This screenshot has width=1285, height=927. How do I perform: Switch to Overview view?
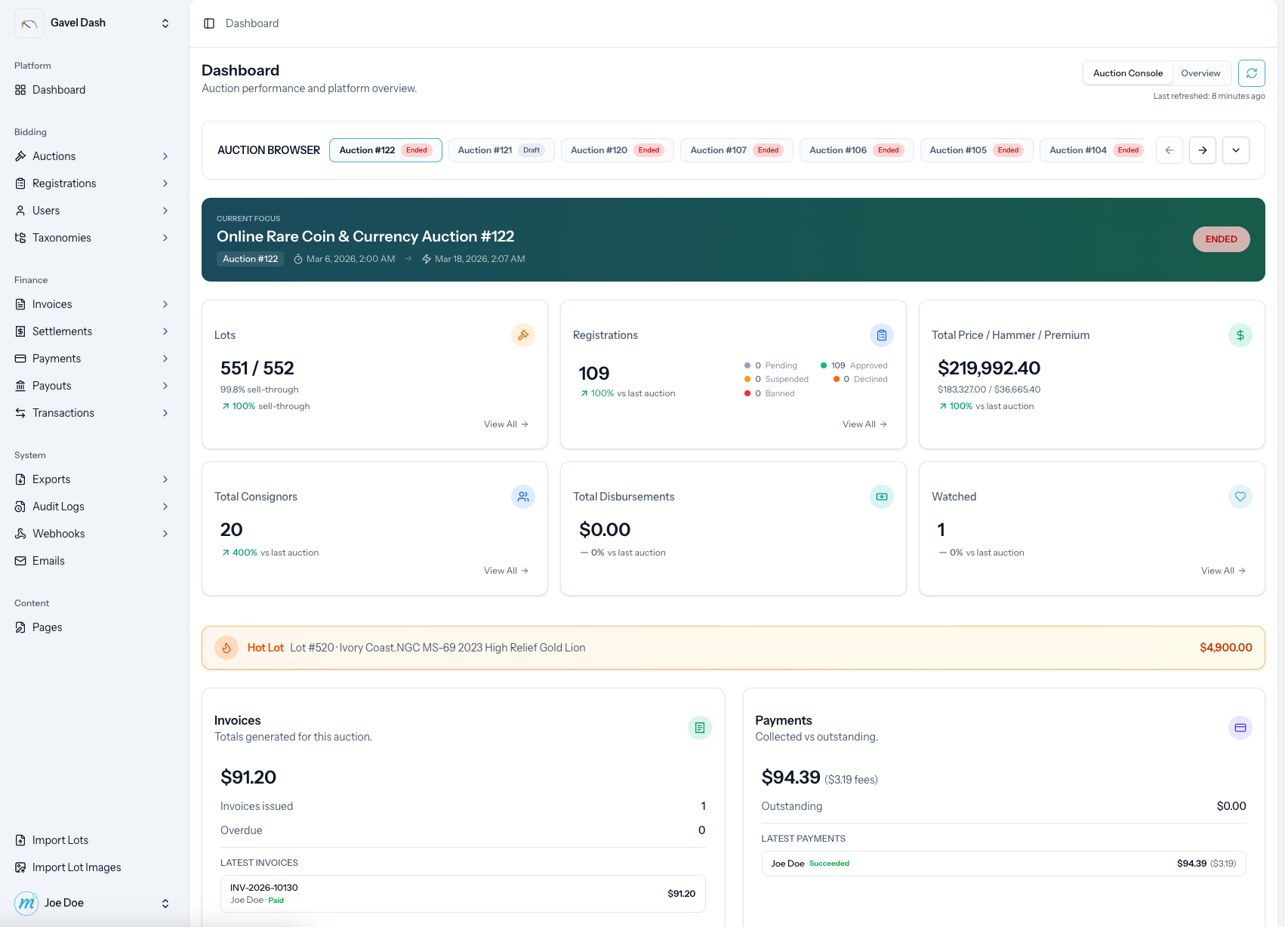(1200, 73)
